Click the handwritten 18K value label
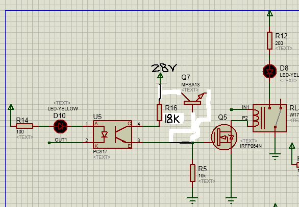 172,119
